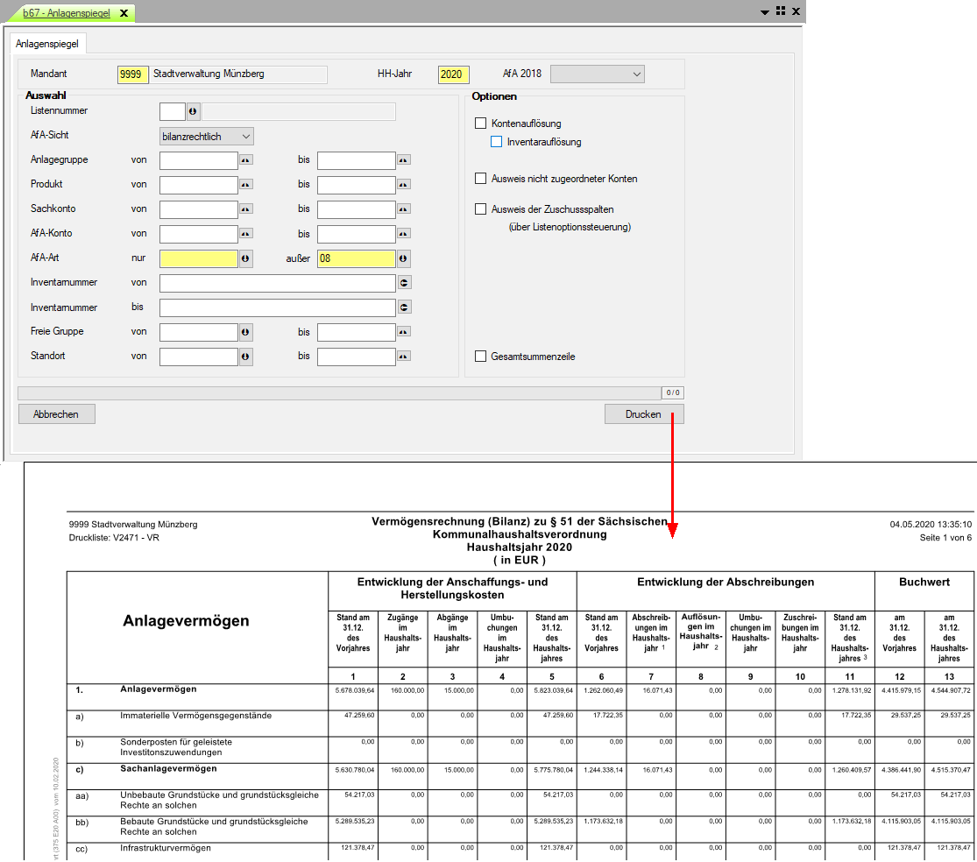Open the window list dropdown arrow
This screenshot has width=977, height=862.
pos(765,11)
